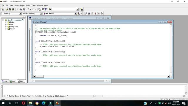The image size is (188, 106).
Task: Collapse the check1 resources root node
Action: 3,20
